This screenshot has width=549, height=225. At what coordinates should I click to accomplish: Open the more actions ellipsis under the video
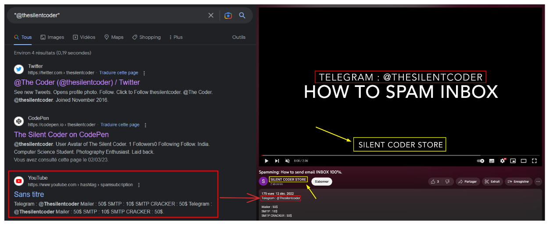coord(538,181)
